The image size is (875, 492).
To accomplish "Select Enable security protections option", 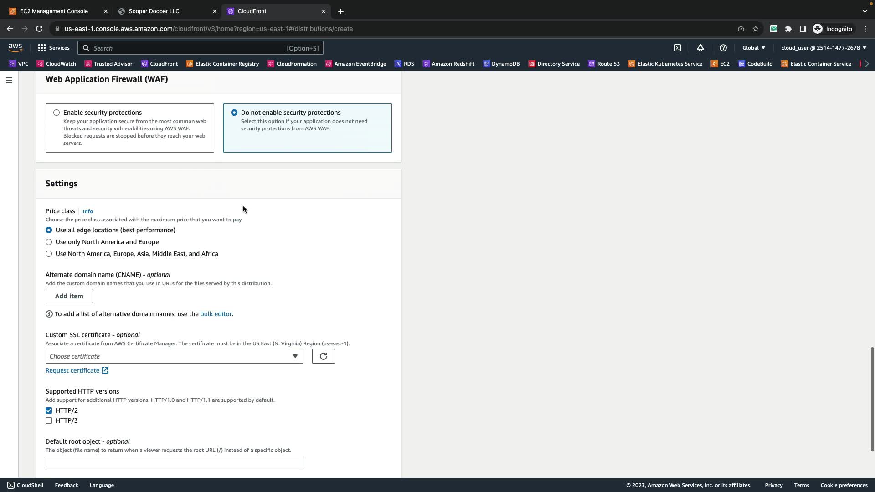I will pyautogui.click(x=57, y=113).
